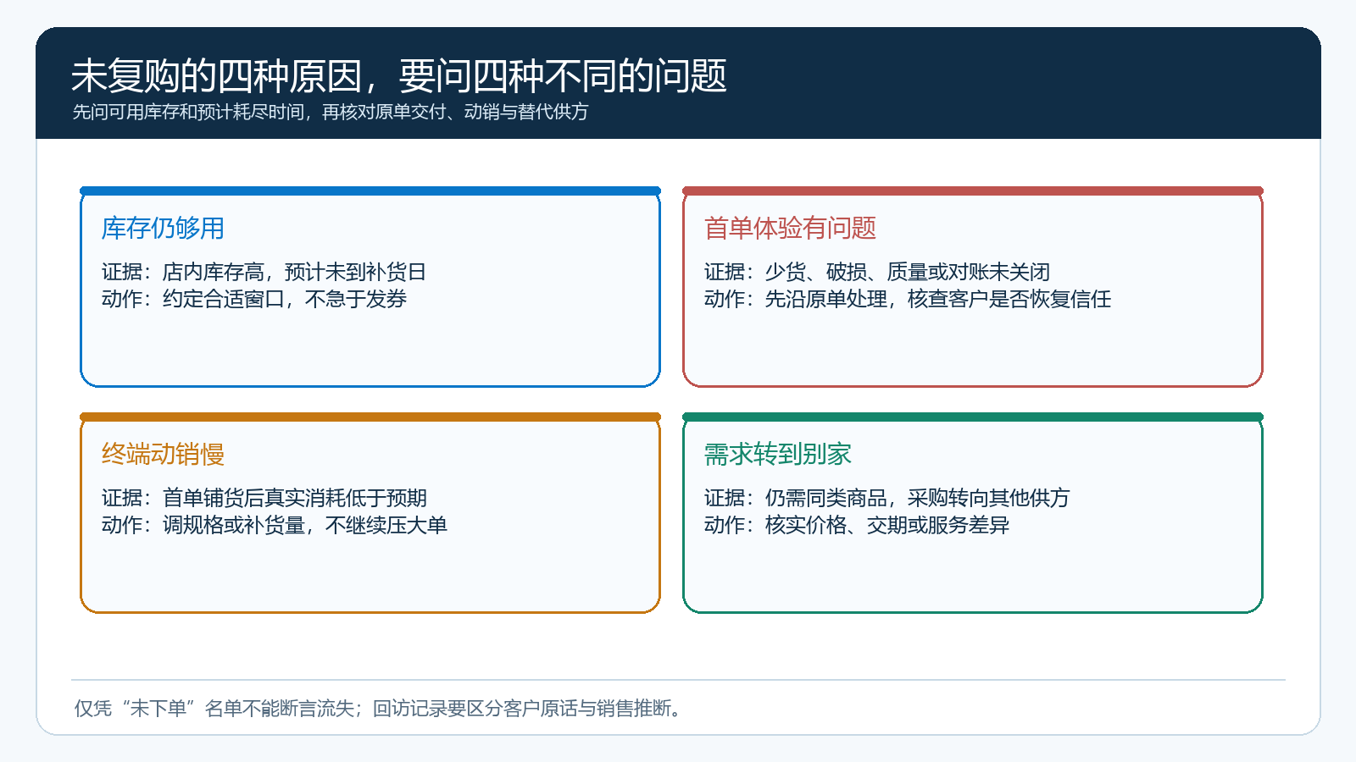
Task: Click the dark navy header banner
Action: (x=678, y=83)
